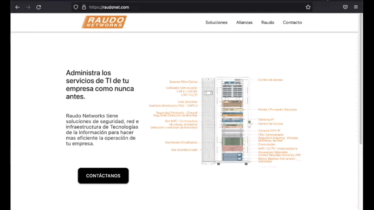Click the page vertical scrollbar
374x210 pixels.
pyautogui.click(x=360, y=111)
